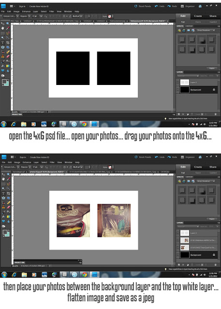Screen dimensions: 221x309
Task: Open Drop Shadows dropdown in lower Effects panel
Action: coord(206,182)
